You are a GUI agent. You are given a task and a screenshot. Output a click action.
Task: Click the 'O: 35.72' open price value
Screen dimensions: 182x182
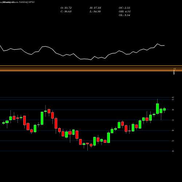pyautogui.click(x=66, y=8)
